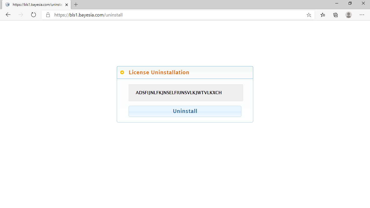This screenshot has width=370, height=208.
Task: Open the Settings and more menu icon
Action: click(x=362, y=15)
